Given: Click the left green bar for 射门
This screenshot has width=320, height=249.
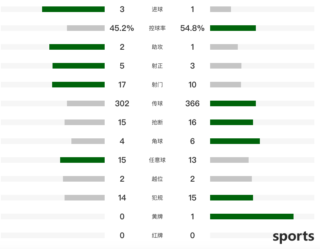Looking at the screenshot, I should point(78,85).
